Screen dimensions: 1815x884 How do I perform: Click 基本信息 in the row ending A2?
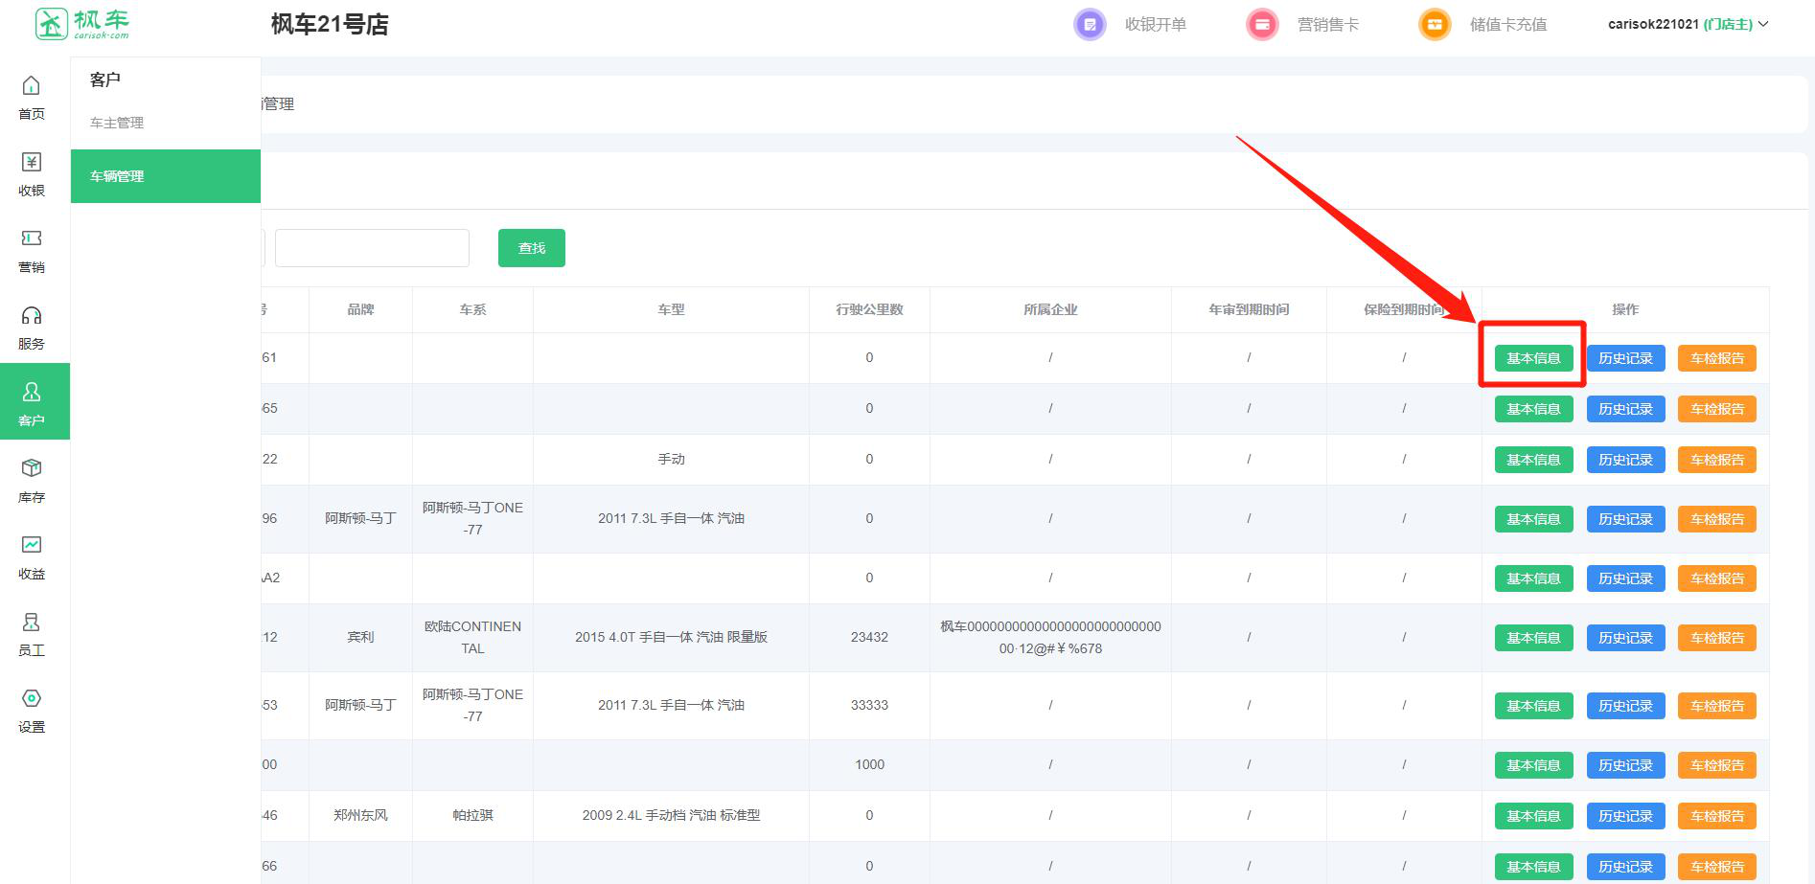[1533, 578]
